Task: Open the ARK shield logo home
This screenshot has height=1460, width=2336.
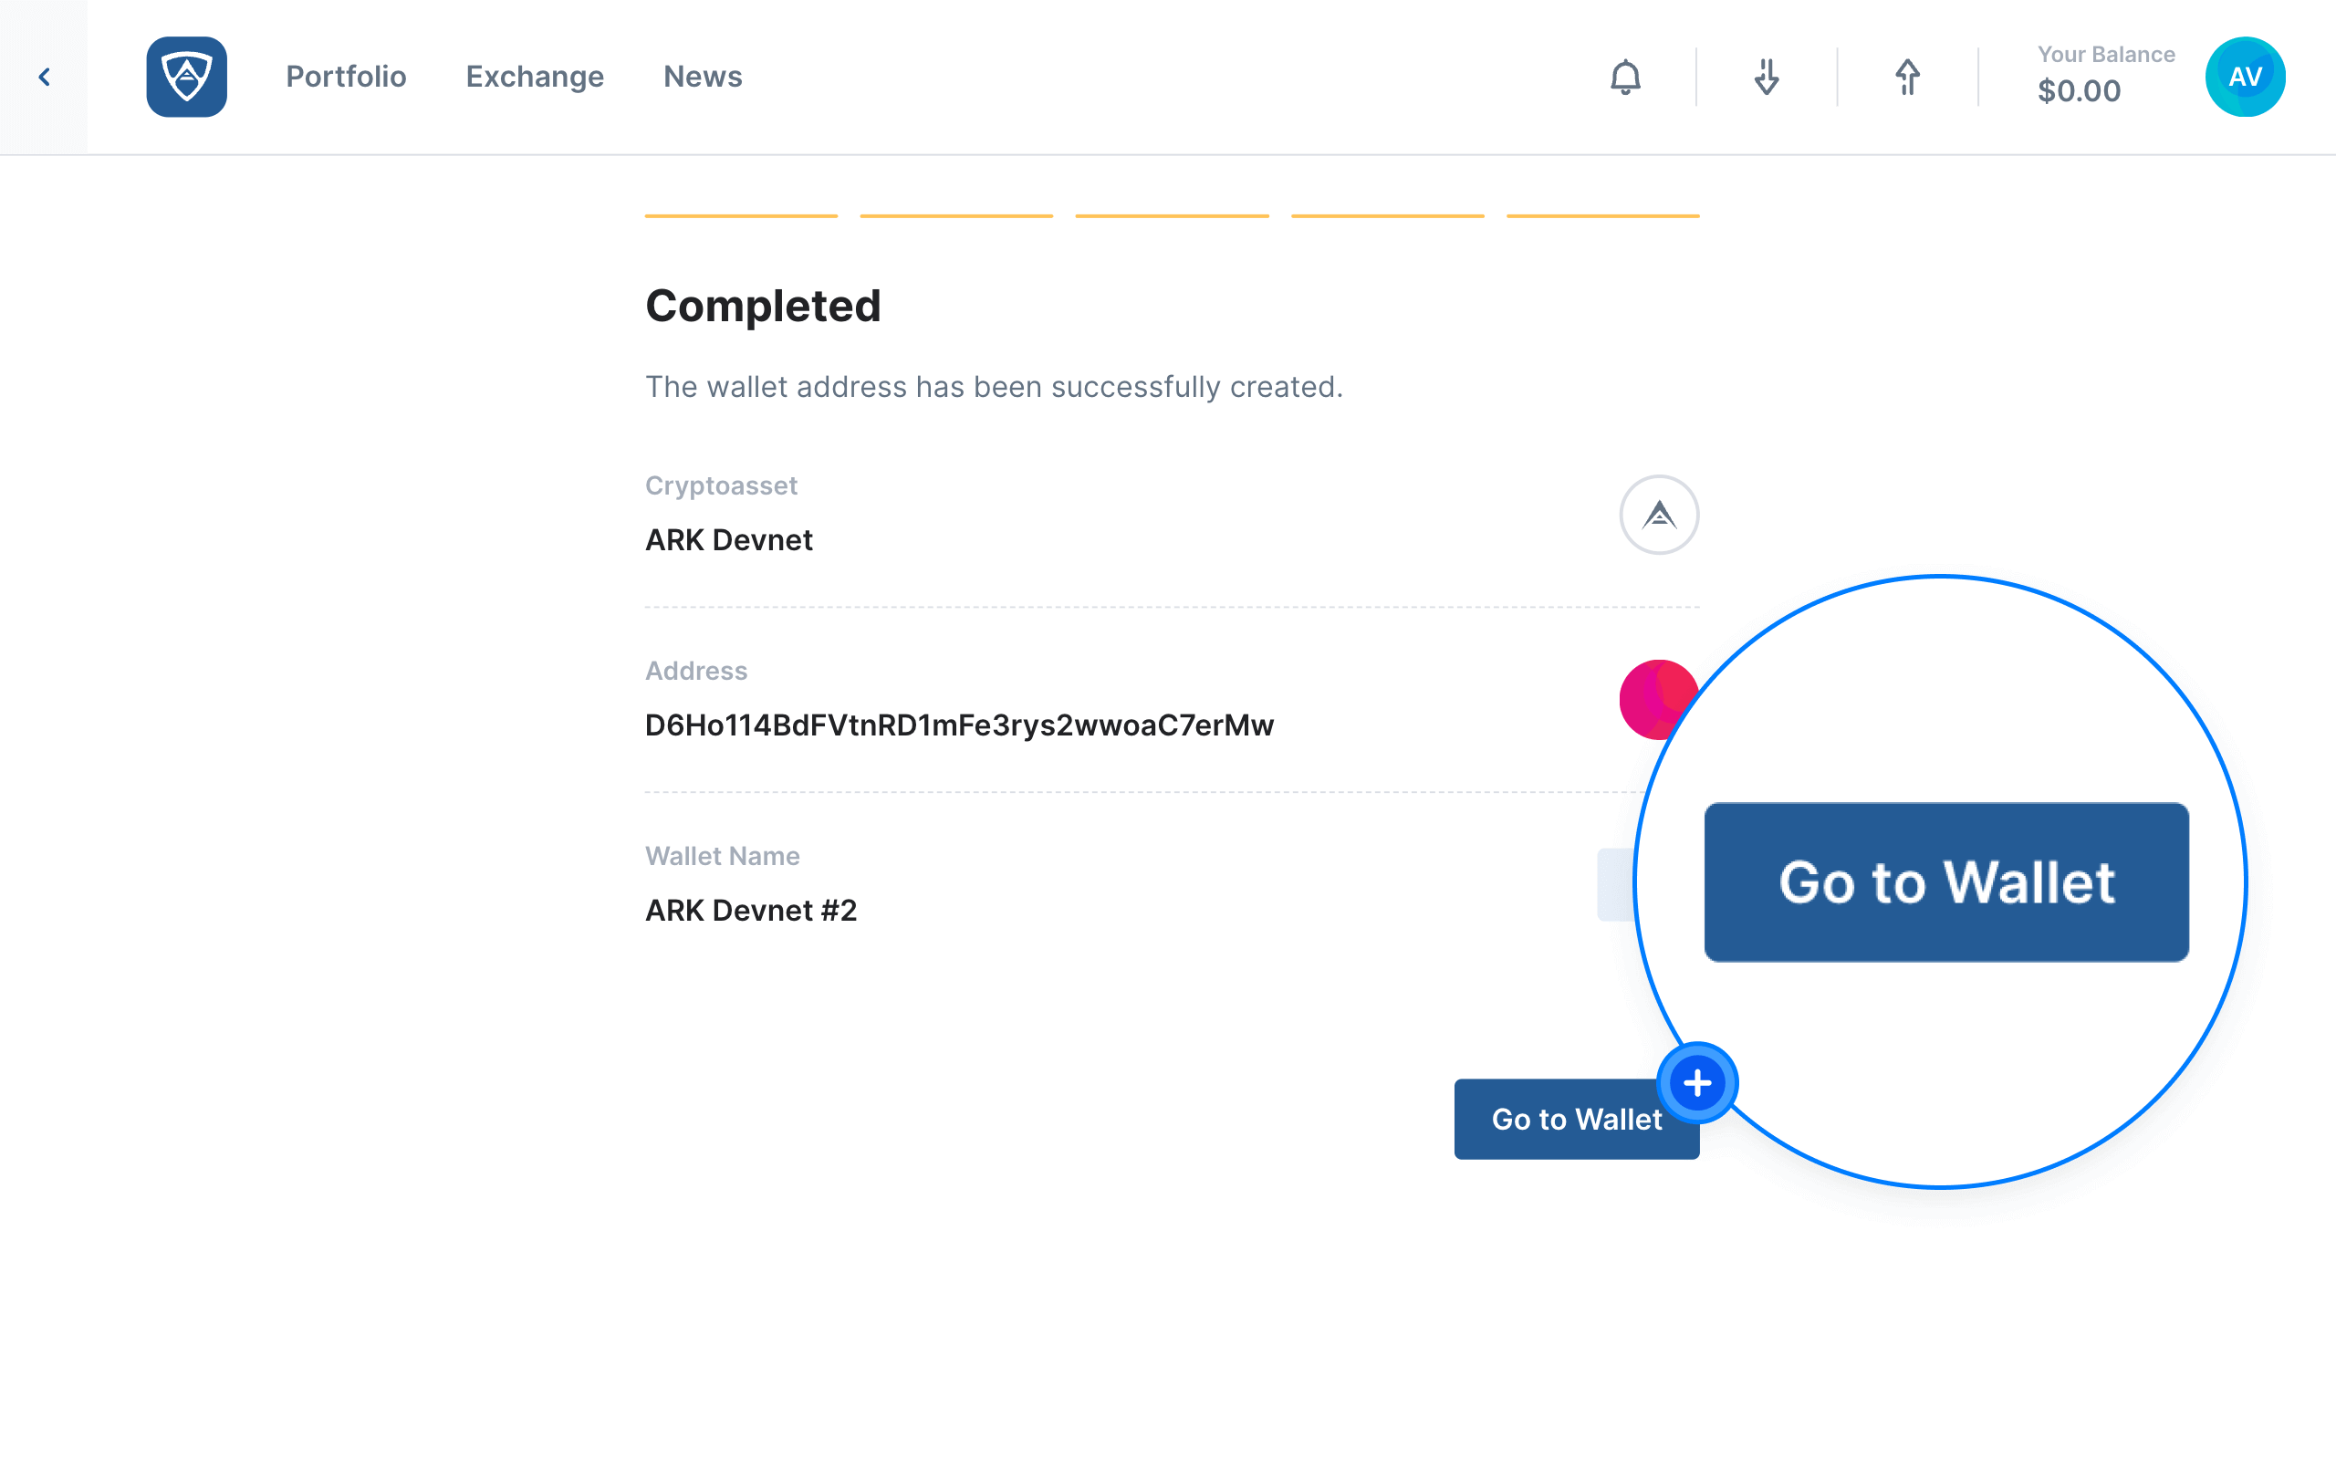Action: tap(186, 78)
